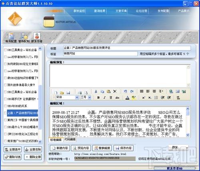The image size is (200, 171).
Task: Check SEO高手们!让我膜视 item
Action: [x=5, y=99]
